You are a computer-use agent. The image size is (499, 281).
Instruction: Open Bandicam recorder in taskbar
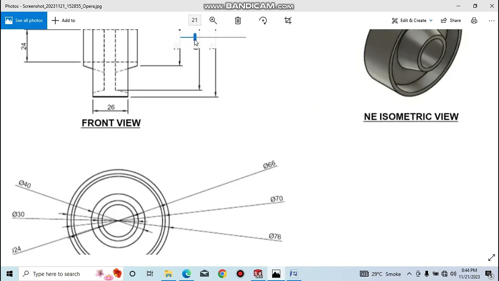point(240,274)
